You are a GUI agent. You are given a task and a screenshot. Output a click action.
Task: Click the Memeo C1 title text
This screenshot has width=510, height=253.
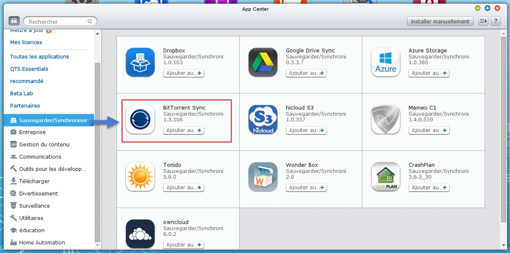click(422, 108)
